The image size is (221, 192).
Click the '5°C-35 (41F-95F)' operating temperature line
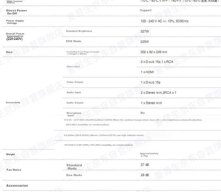(133, 120)
